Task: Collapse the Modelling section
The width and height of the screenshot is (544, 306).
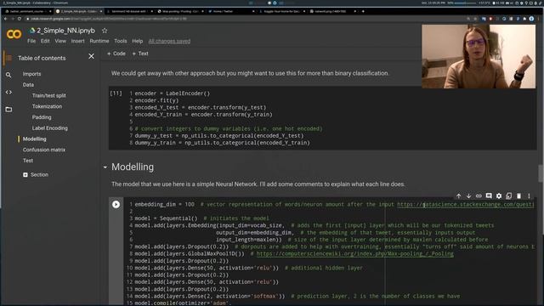Action: point(105,167)
